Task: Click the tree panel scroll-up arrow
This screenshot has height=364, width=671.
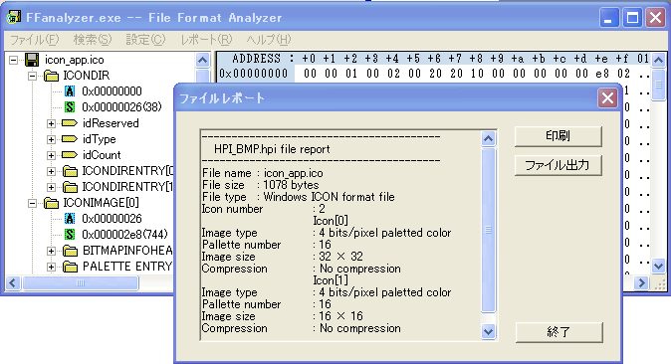Action: click(x=202, y=60)
